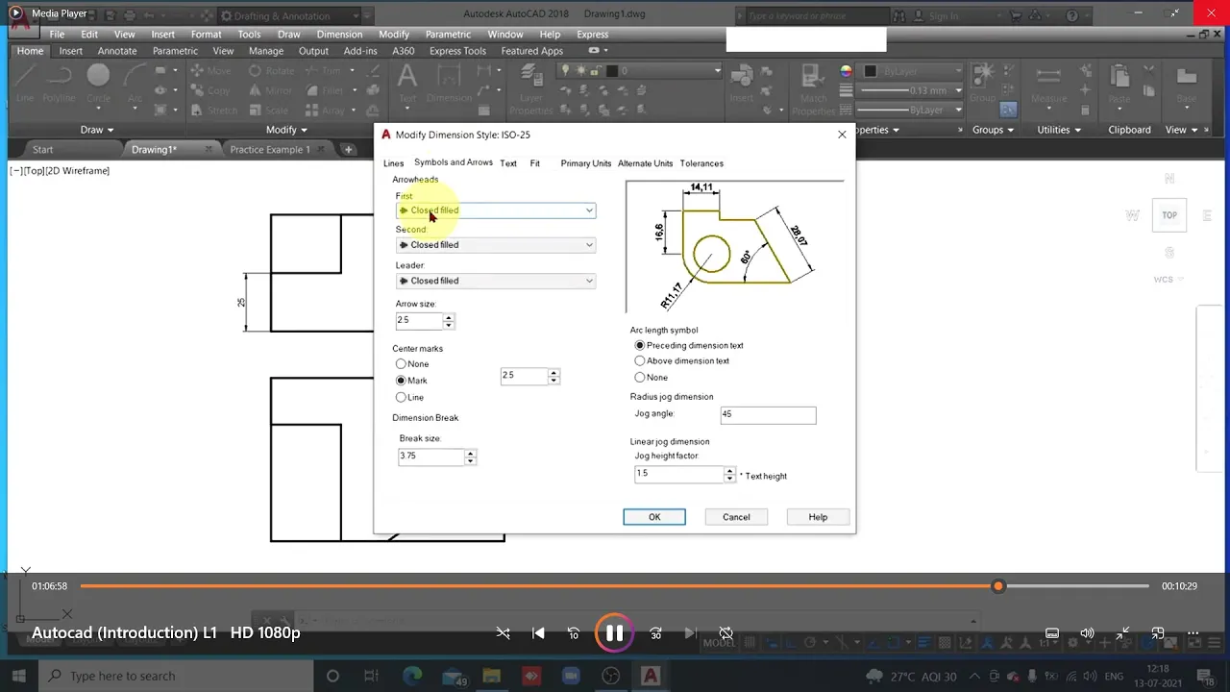Screen dimensions: 1230x692
Task: Open the Second arrowhead dropdown
Action: point(496,245)
